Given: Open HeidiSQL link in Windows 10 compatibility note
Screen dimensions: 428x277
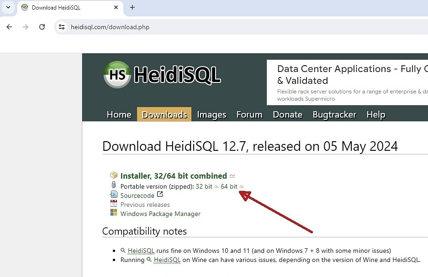Looking at the screenshot, I should pyautogui.click(x=141, y=251).
